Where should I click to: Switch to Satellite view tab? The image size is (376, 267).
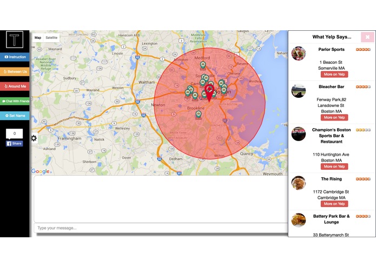pos(51,38)
